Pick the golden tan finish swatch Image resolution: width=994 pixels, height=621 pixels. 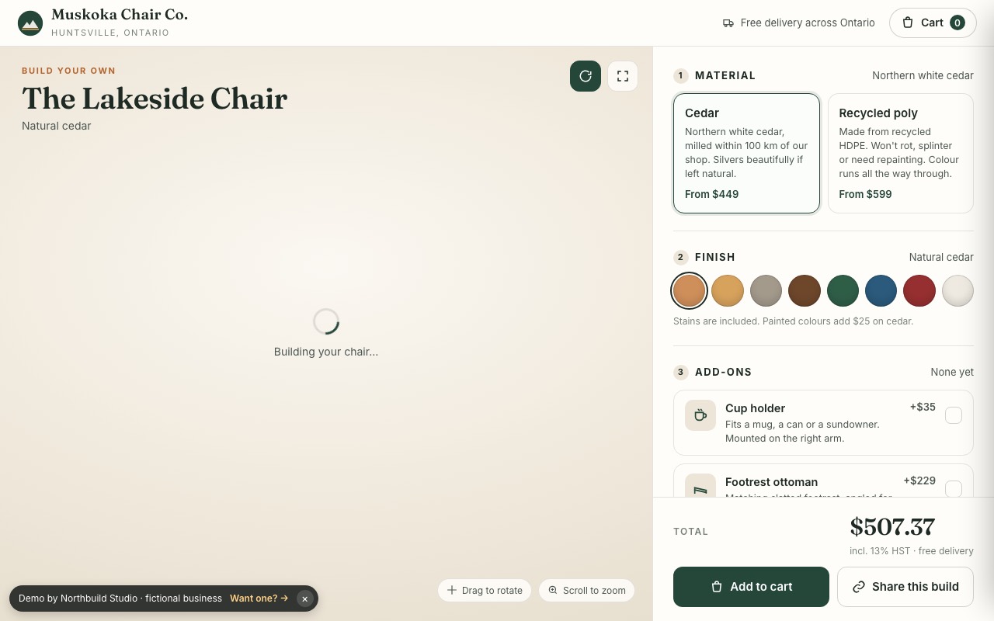(728, 291)
